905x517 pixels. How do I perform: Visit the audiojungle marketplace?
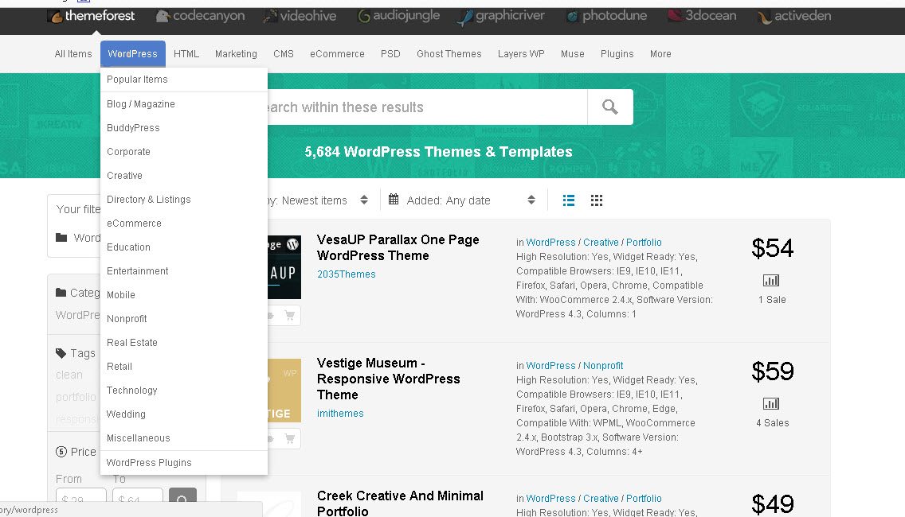click(399, 16)
